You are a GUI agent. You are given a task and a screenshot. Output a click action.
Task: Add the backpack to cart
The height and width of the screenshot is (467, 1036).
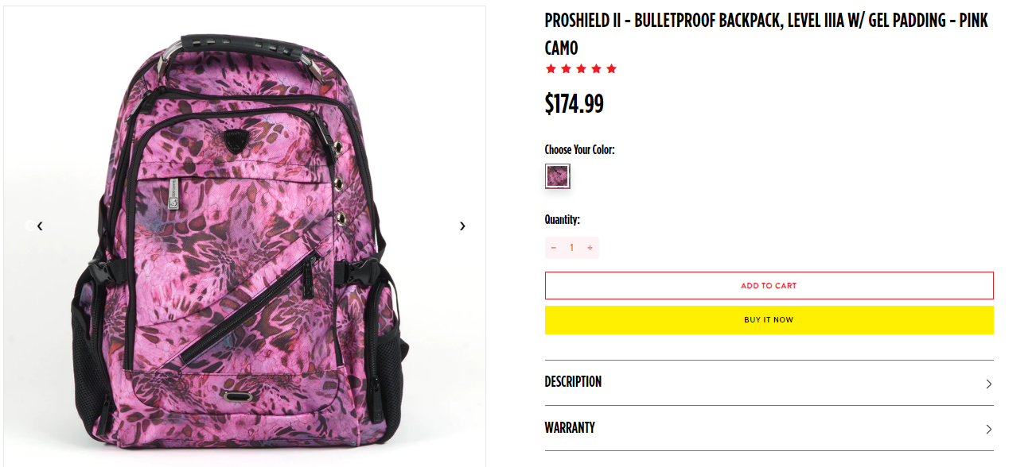(x=769, y=286)
